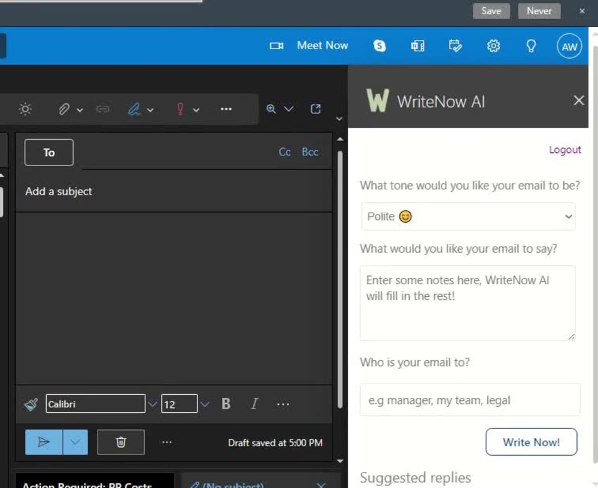
Task: Select the Format Painter icon
Action: point(30,404)
